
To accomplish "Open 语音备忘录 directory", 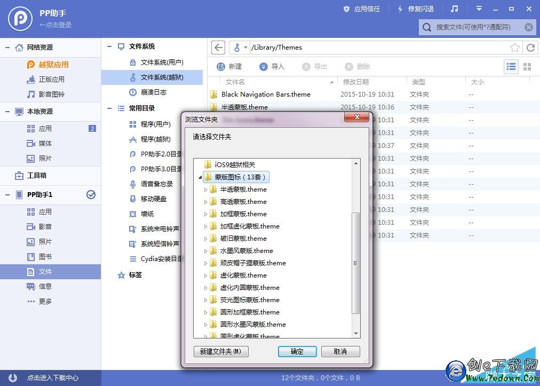I will (x=151, y=184).
